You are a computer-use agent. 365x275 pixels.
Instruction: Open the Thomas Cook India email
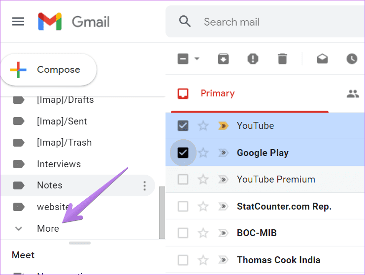265,260
